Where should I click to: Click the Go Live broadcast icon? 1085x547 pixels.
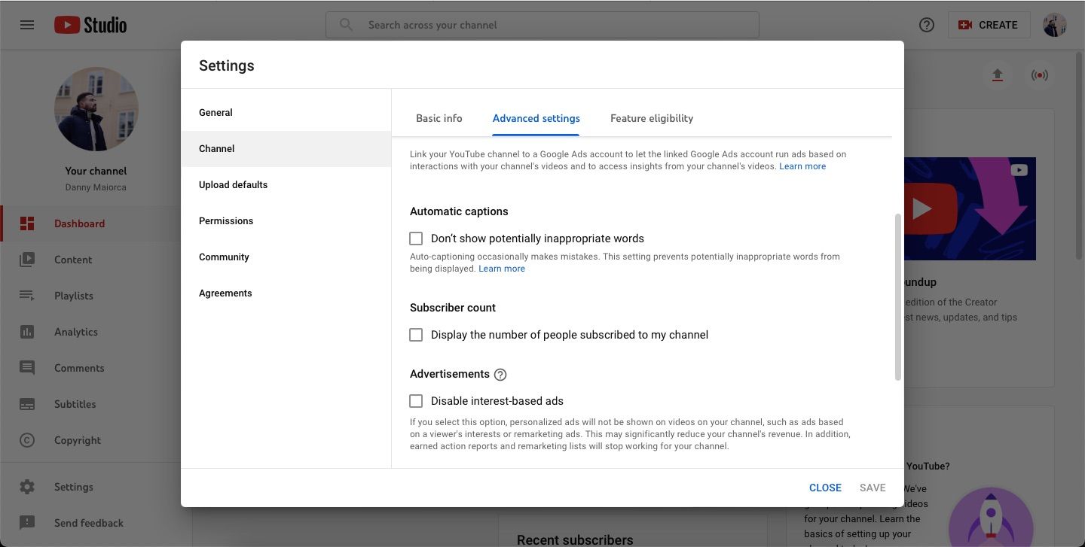tap(1040, 75)
